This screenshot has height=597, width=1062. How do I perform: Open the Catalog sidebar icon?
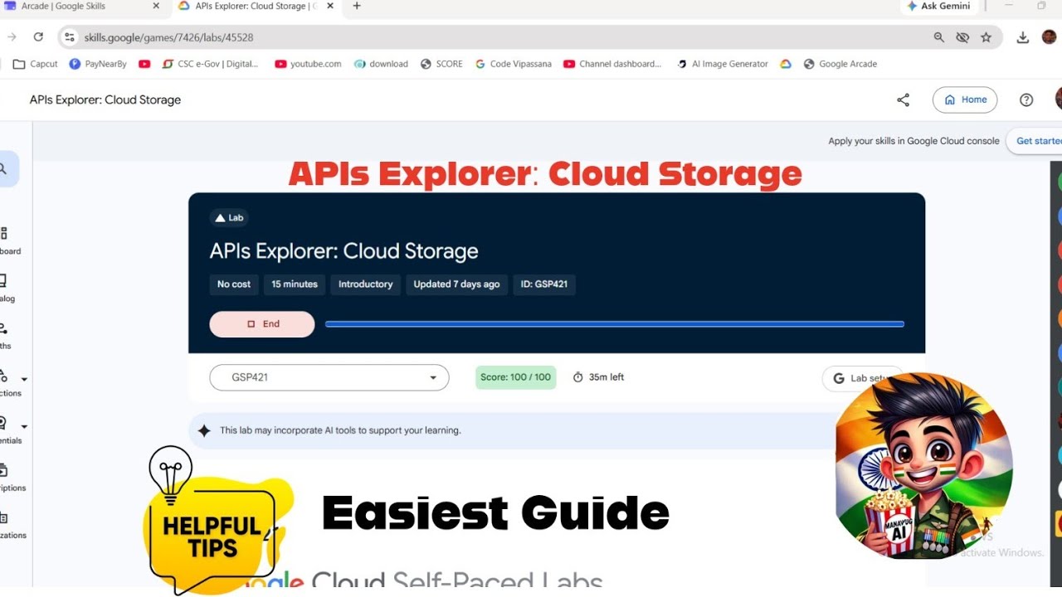3,281
